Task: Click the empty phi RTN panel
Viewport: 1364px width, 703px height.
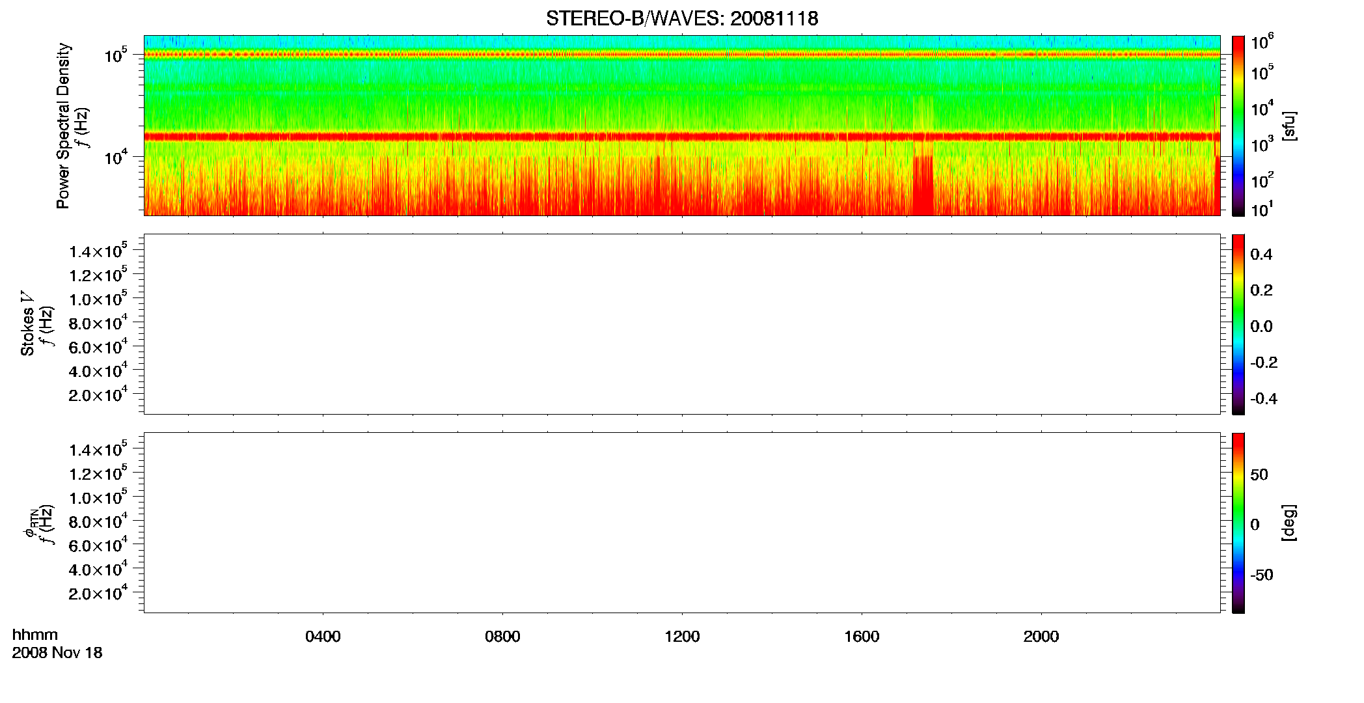Action: (682, 523)
